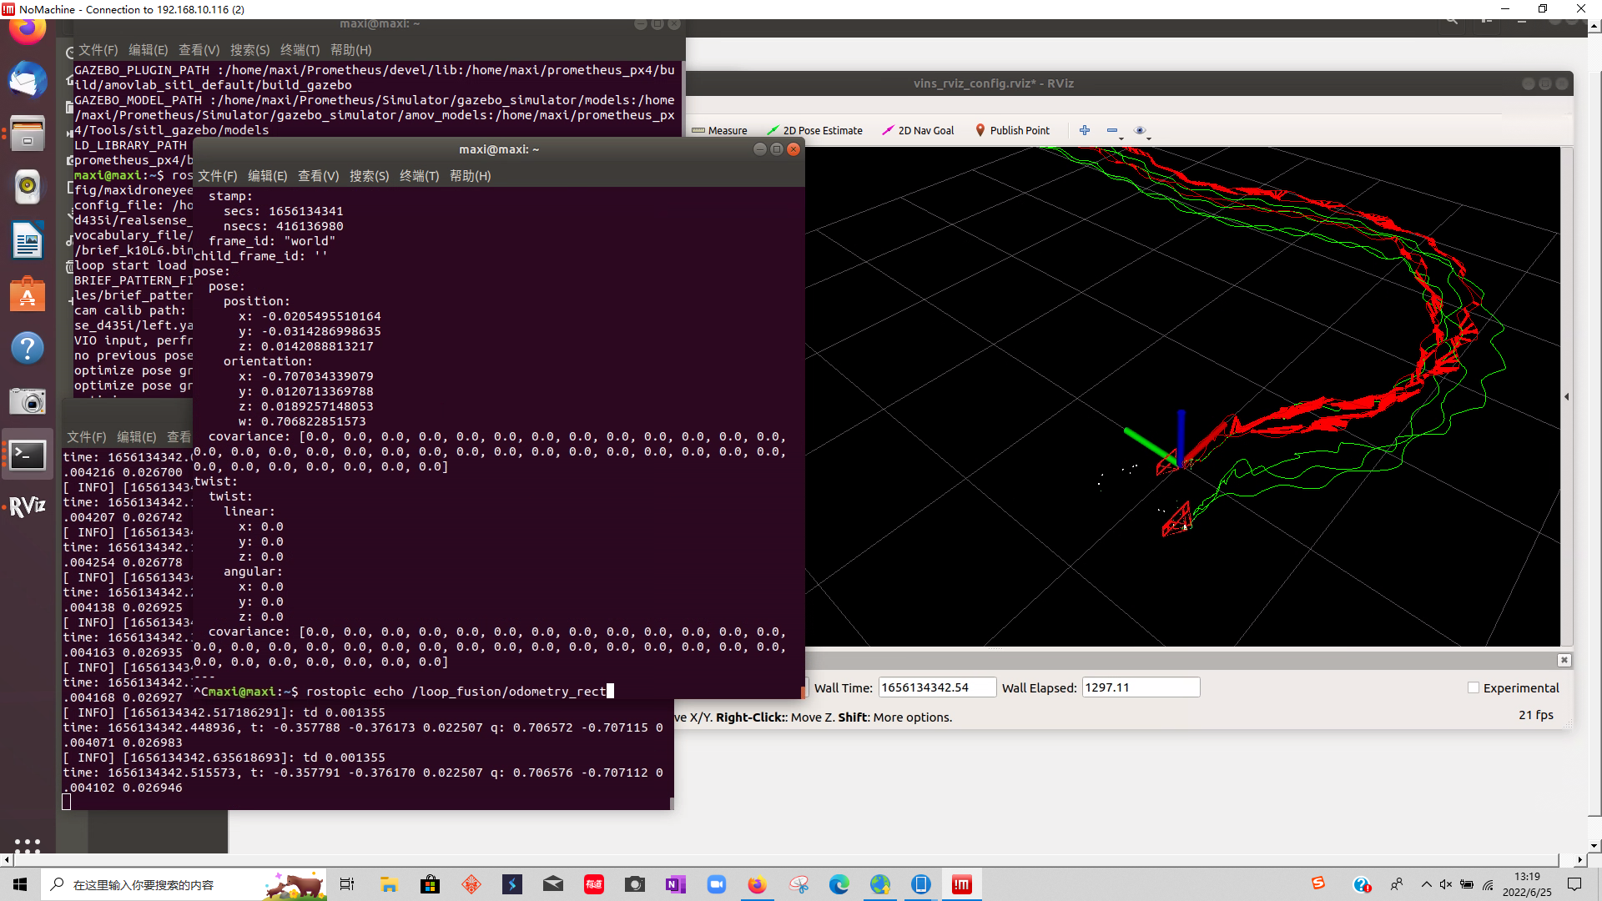Choose the 2D Nav Goal tool

point(918,130)
